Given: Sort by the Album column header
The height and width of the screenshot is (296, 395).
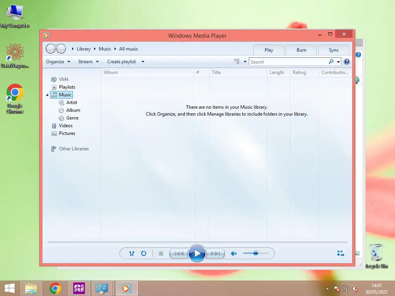Looking at the screenshot, I should click(148, 72).
